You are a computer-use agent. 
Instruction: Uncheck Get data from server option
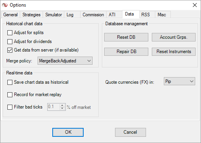pyautogui.click(x=10, y=50)
